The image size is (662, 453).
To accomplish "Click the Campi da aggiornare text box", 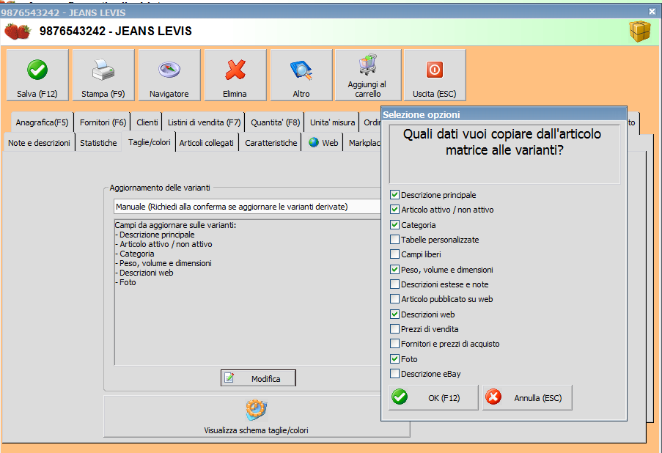I will pyautogui.click(x=247, y=292).
